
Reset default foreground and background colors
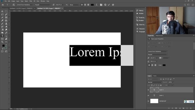[x=2, y=49]
